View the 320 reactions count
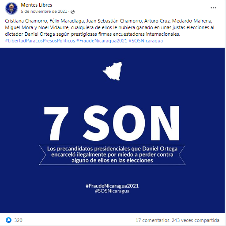Screen dimensions: 226x226 [x=18, y=220]
